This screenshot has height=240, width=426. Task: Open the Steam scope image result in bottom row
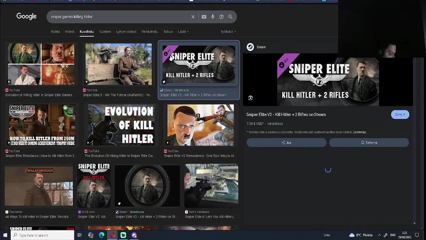pyautogui.click(x=147, y=186)
